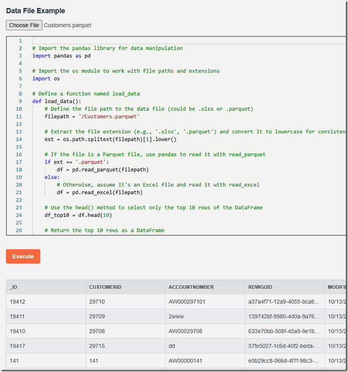Screen dimensions: 348x372
Task: Click line number 17 in gutter
Action: (19, 162)
